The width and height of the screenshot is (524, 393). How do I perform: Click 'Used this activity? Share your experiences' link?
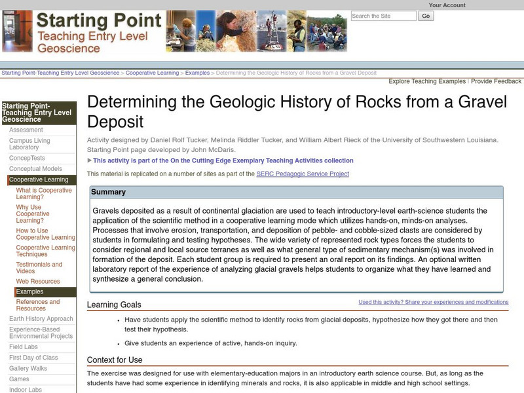[433, 302]
